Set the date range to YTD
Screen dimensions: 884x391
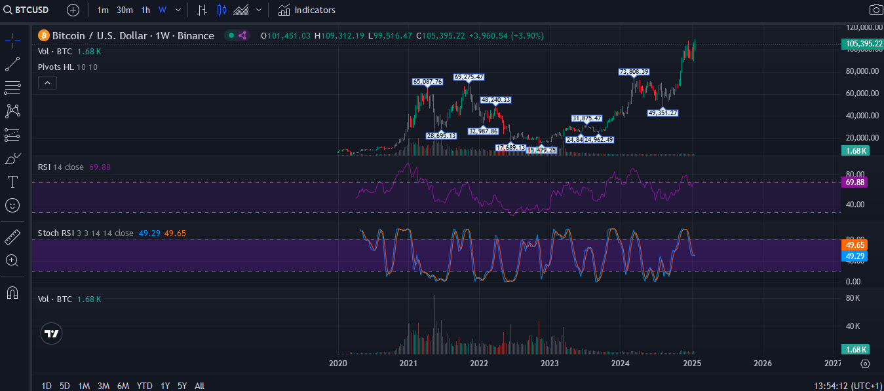(145, 386)
